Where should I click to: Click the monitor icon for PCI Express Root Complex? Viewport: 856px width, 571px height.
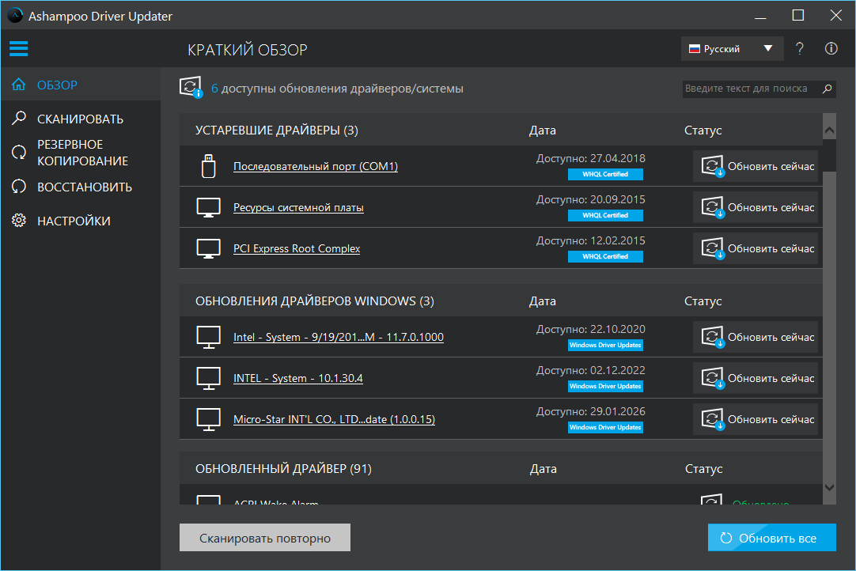coord(208,249)
